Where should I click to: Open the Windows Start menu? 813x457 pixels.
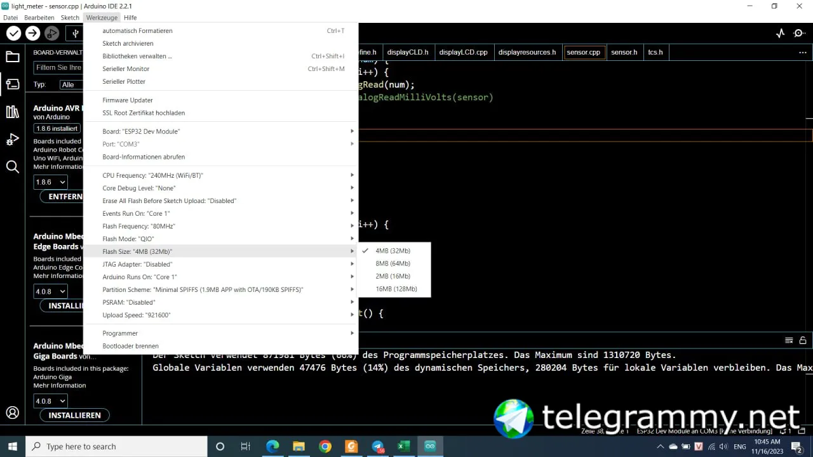(13, 446)
